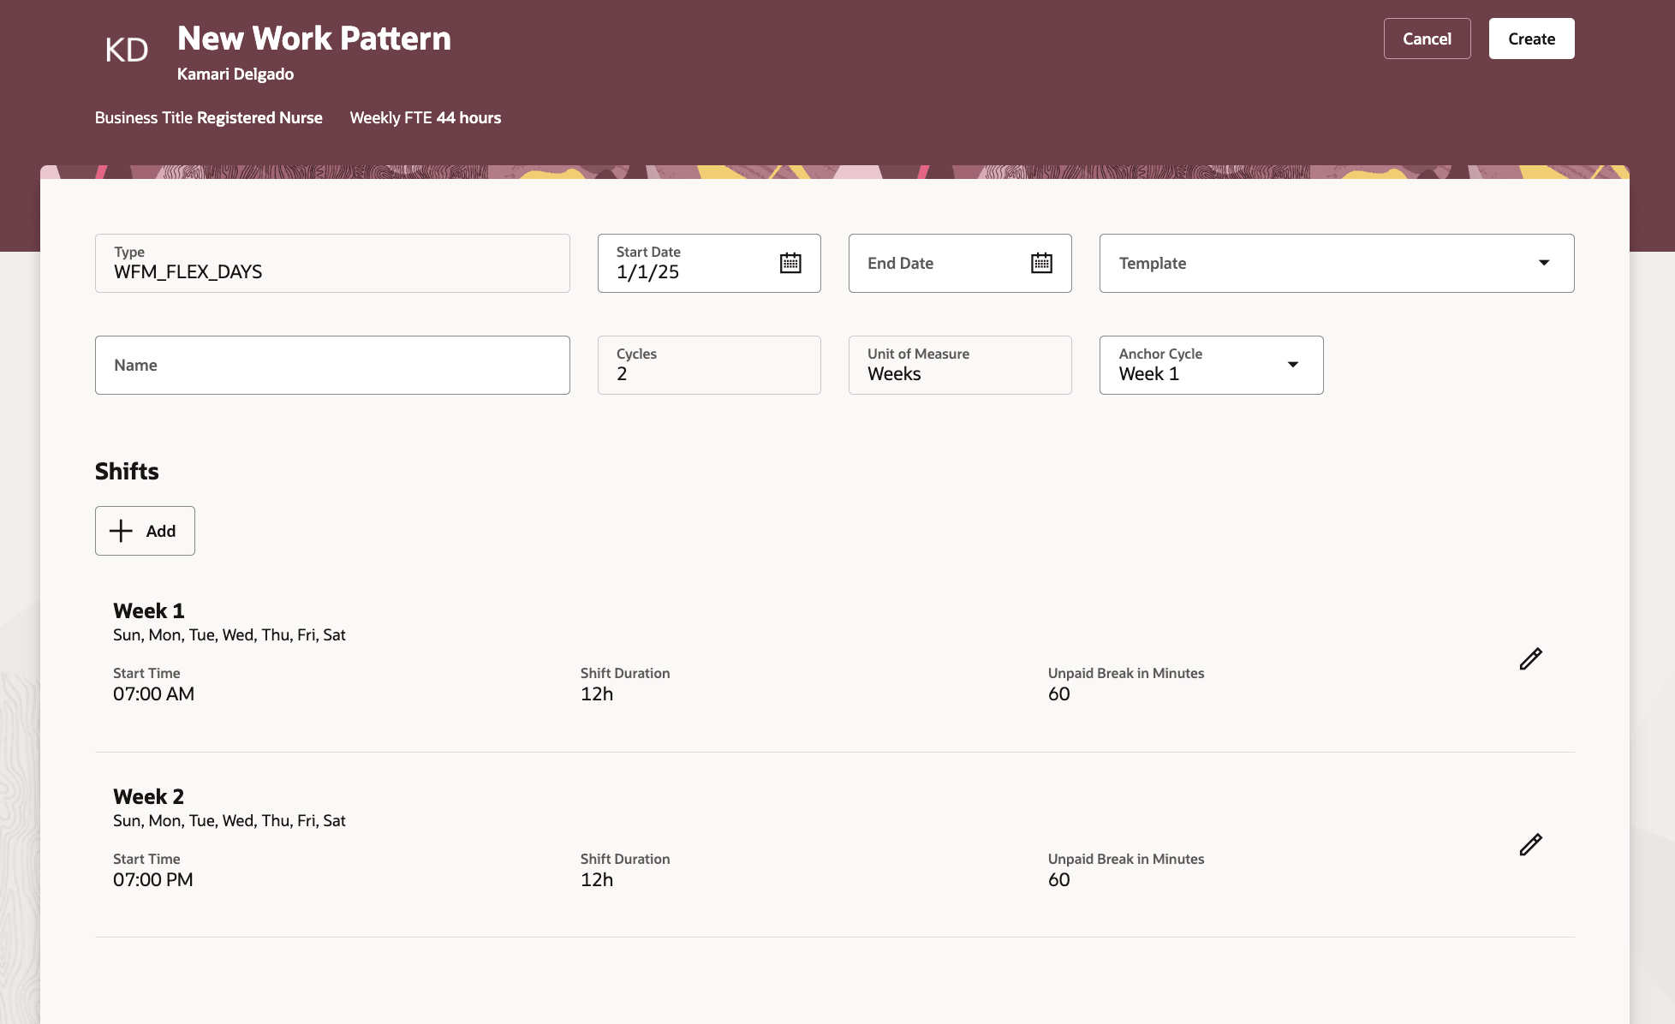
Task: Click the Template dropdown arrow
Action: [x=1543, y=263]
